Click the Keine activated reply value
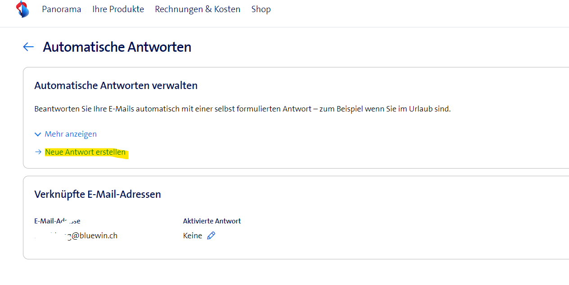The image size is (569, 285). coord(193,236)
